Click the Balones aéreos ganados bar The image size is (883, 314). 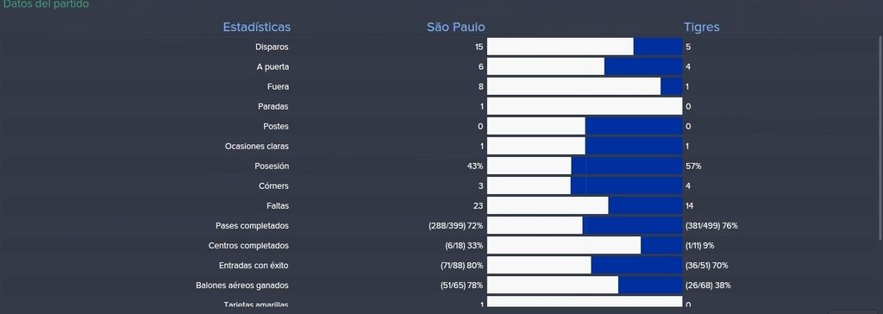(585, 286)
